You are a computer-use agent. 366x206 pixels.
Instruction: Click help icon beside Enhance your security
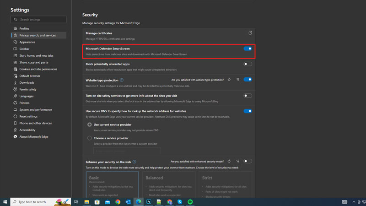(134, 162)
